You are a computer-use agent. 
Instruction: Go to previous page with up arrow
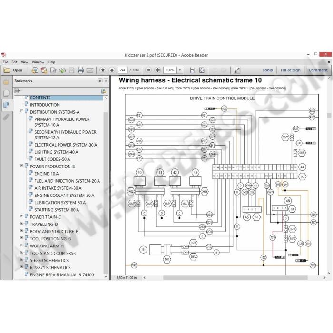coord(103,70)
